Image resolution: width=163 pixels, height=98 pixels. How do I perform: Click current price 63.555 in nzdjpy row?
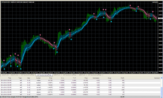click(x=86, y=80)
